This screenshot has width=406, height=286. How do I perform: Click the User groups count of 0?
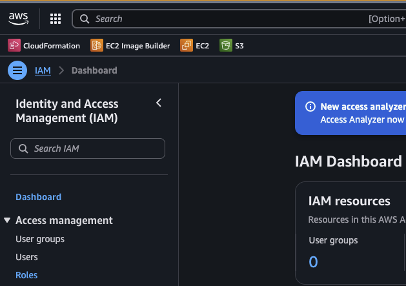tap(314, 261)
